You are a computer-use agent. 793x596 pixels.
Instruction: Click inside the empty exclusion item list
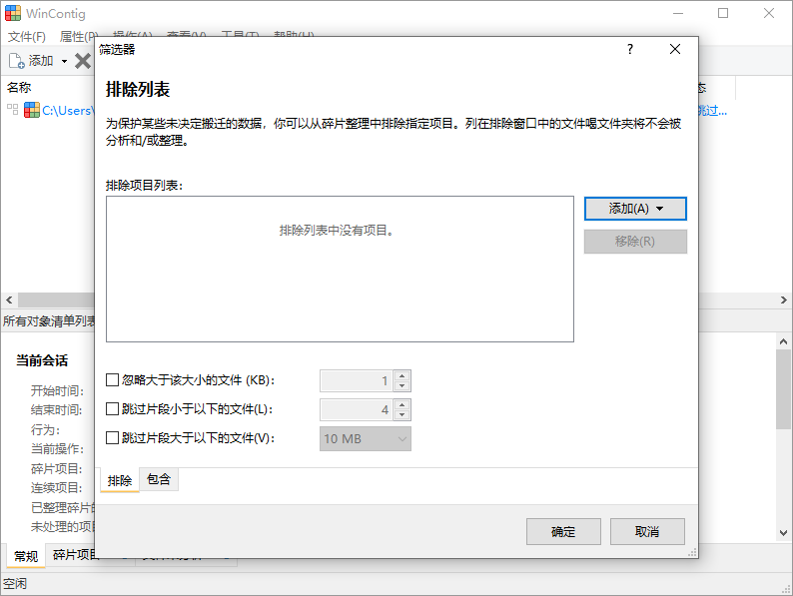(x=340, y=269)
